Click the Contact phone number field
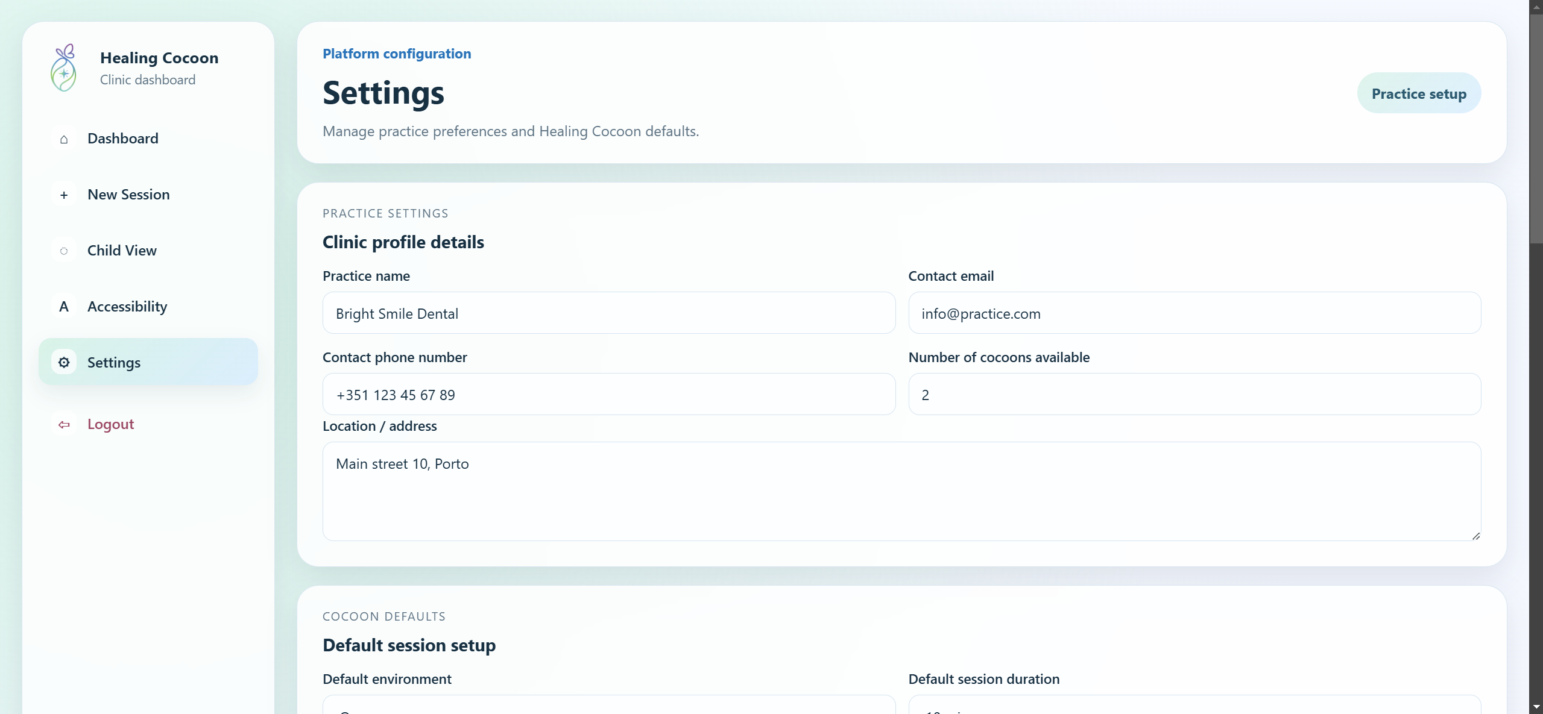The height and width of the screenshot is (714, 1543). [x=609, y=395]
